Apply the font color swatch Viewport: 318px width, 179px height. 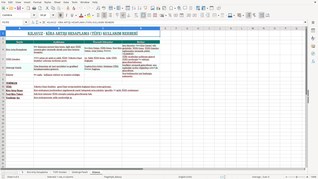(x=81, y=15)
